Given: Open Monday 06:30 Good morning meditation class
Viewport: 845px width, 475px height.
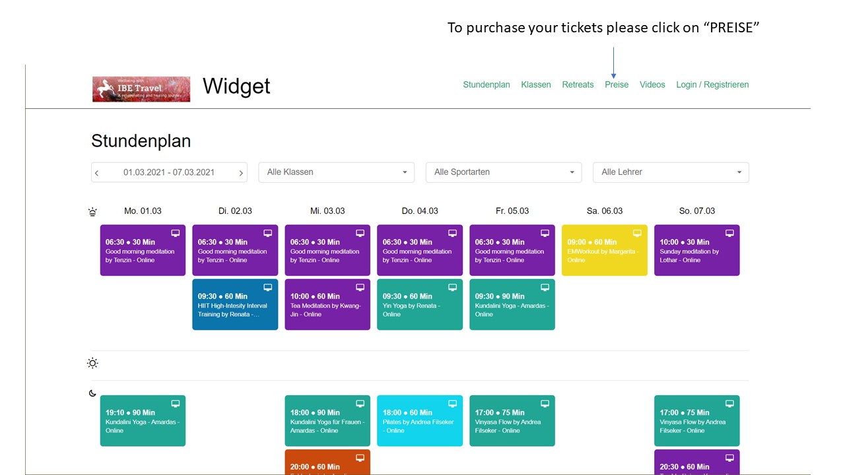Looking at the screenshot, I should tap(143, 250).
